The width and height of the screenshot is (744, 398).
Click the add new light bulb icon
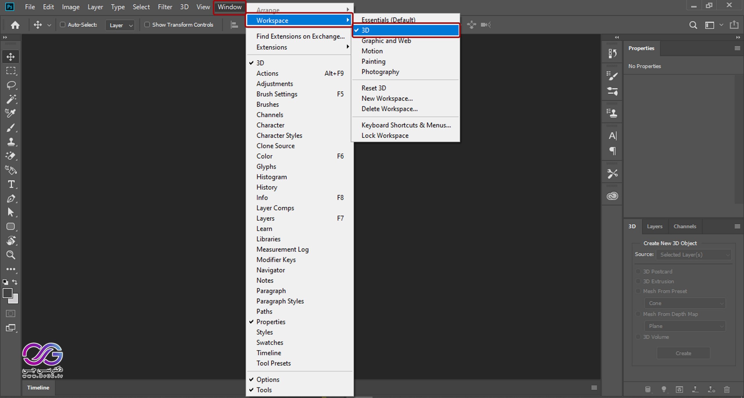click(x=663, y=389)
